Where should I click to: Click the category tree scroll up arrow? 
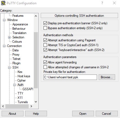coord(36,16)
